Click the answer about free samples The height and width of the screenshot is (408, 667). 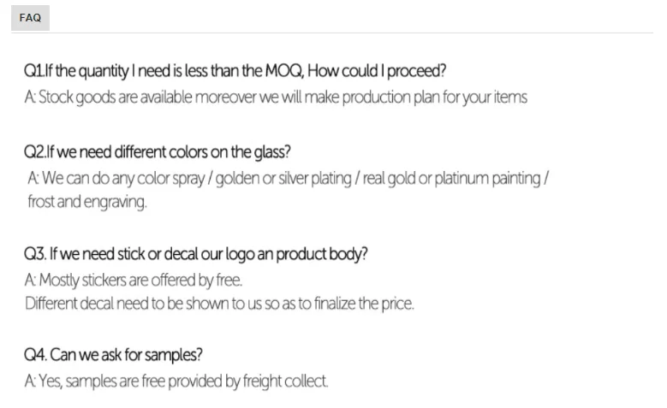click(x=176, y=381)
